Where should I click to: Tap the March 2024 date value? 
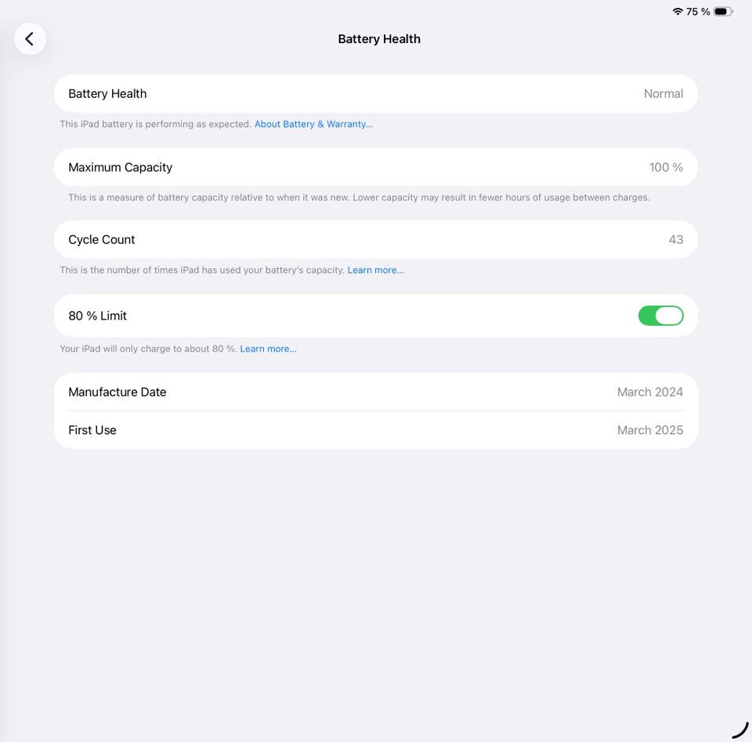click(650, 392)
